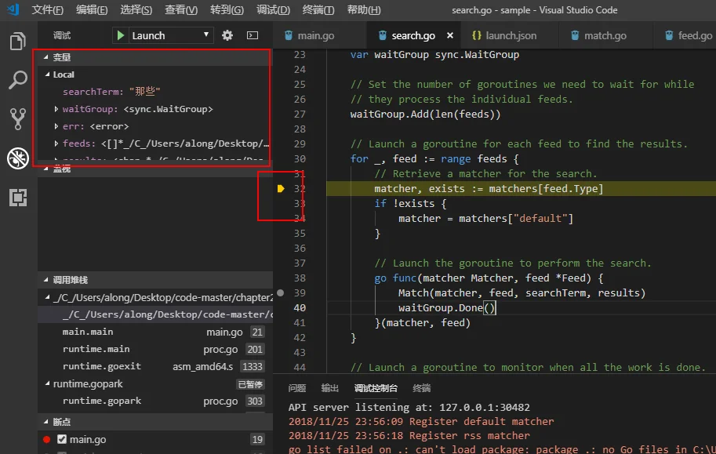This screenshot has width=716, height=454.
Task: Click 'API server listening' console line
Action: (x=409, y=407)
